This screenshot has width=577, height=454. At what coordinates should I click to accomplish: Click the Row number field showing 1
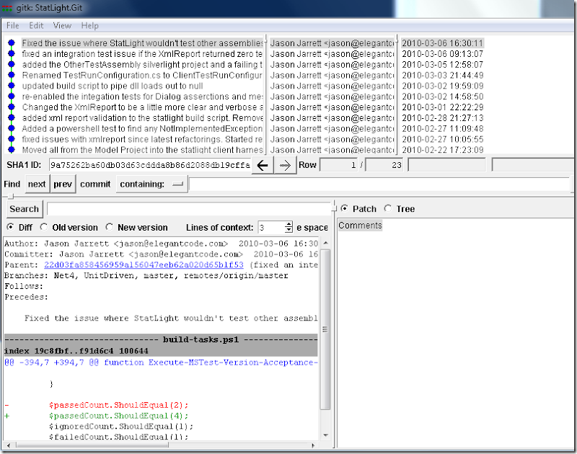click(x=339, y=165)
